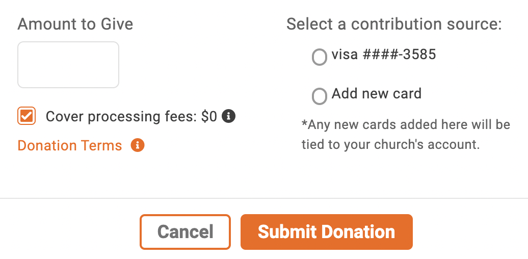
Task: Open the Donation Terms info icon
Action: click(x=138, y=145)
